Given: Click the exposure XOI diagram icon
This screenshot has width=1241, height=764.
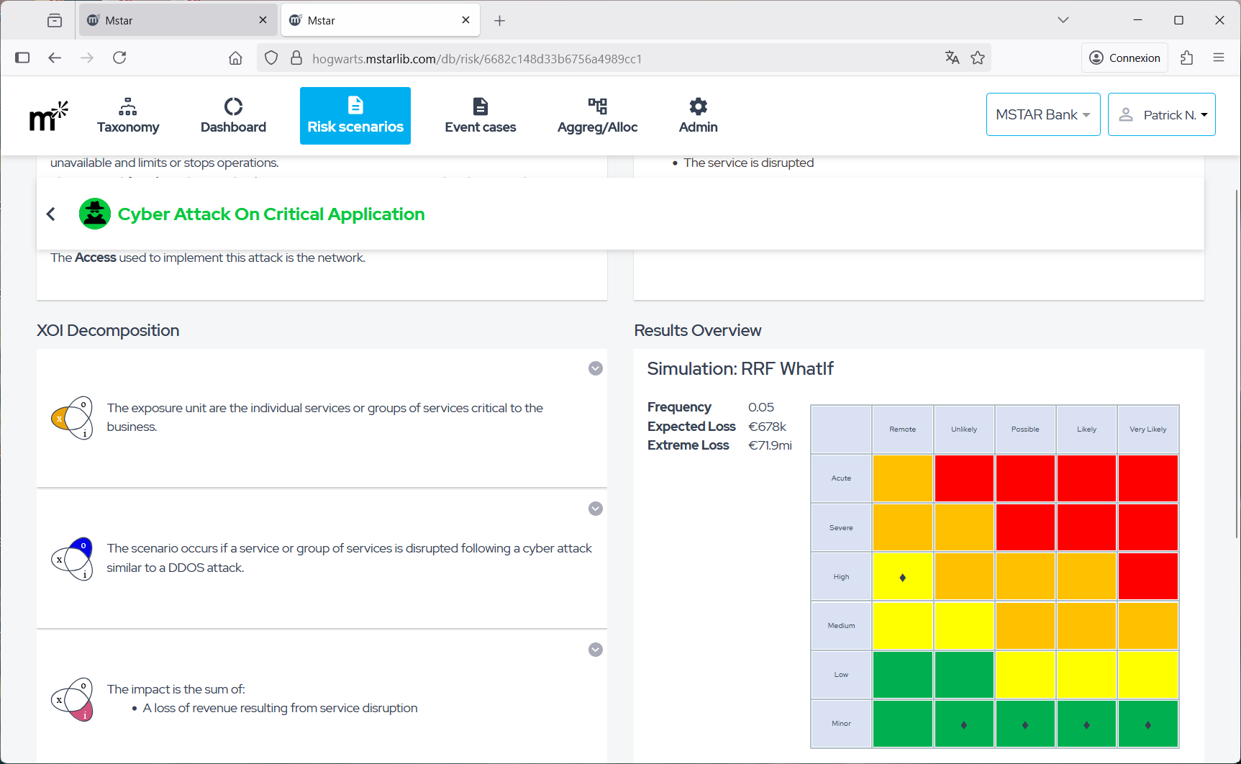Looking at the screenshot, I should pos(73,417).
